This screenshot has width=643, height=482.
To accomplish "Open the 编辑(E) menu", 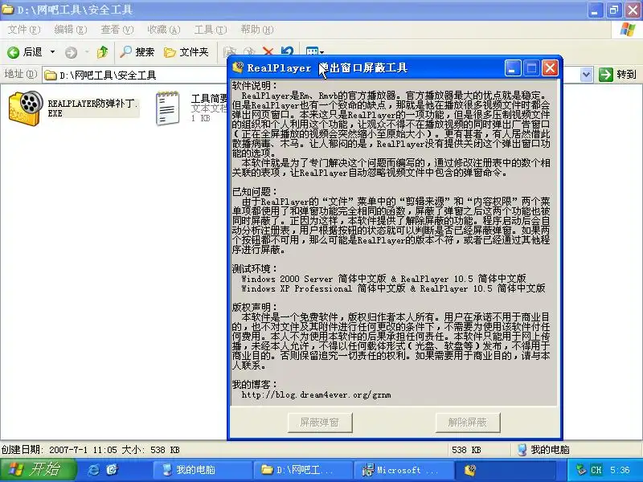I will 71,30.
